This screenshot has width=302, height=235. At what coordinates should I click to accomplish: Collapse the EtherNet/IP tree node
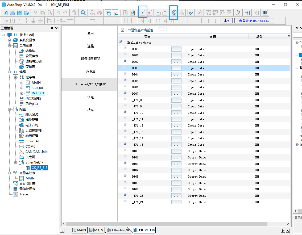(16, 162)
